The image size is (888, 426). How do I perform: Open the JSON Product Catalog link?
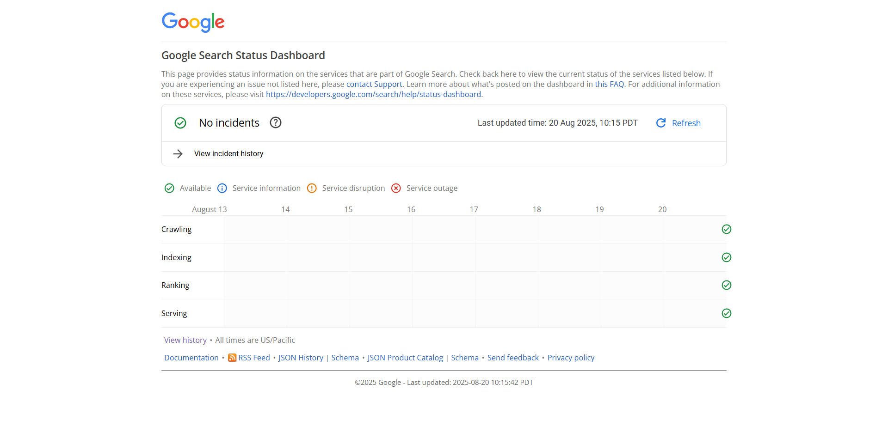point(405,358)
